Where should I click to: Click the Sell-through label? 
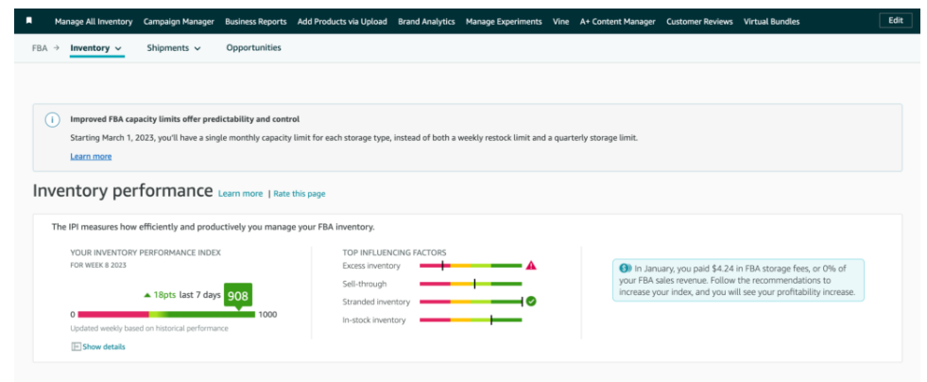(x=365, y=284)
